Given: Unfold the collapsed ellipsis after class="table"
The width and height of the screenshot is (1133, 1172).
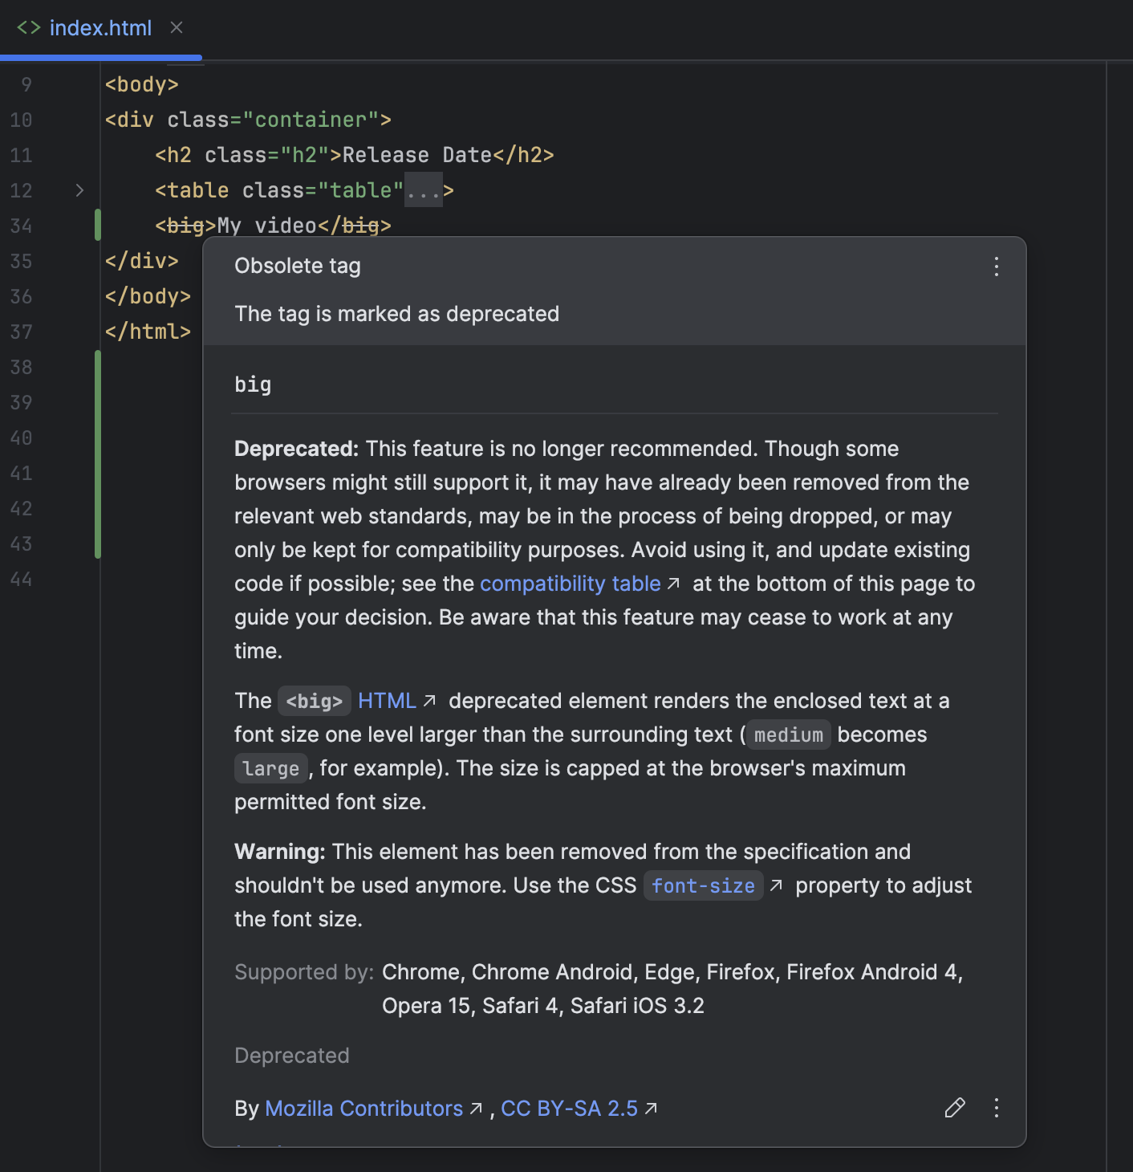Looking at the screenshot, I should tap(424, 190).
